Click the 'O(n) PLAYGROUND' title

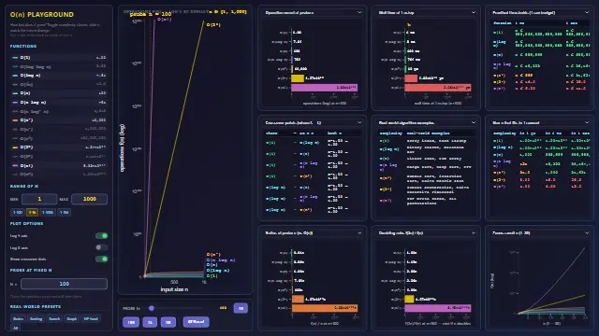[42, 15]
